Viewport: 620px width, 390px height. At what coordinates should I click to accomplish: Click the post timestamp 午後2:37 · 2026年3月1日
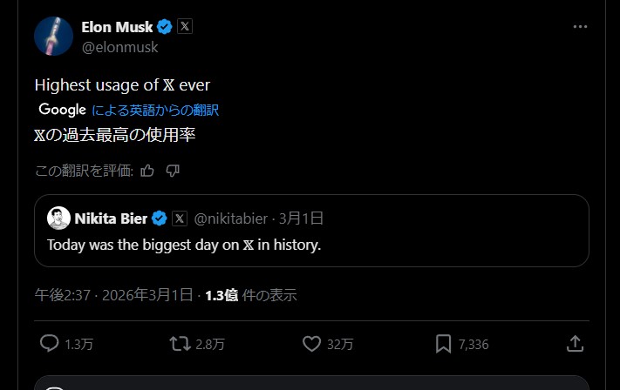tap(113, 295)
